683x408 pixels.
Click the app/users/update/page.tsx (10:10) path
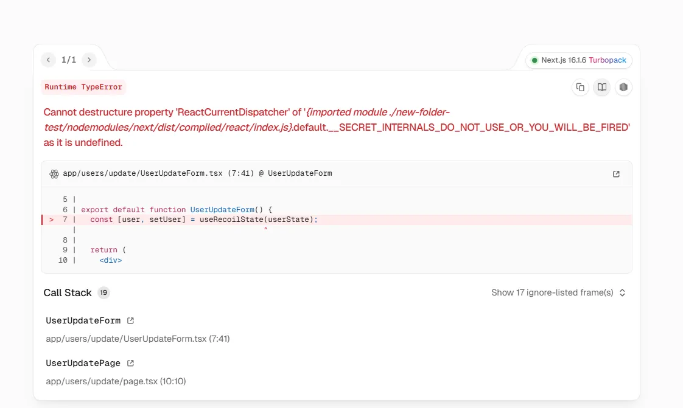tap(116, 381)
